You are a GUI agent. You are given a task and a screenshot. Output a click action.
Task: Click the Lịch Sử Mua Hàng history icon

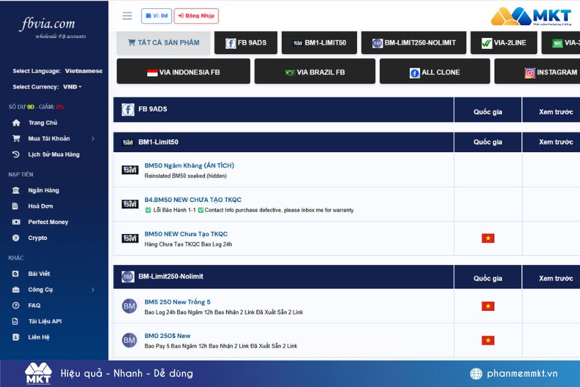pyautogui.click(x=16, y=154)
